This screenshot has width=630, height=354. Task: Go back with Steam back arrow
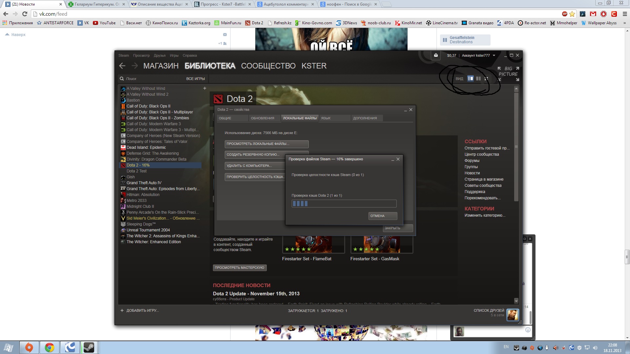coord(122,66)
